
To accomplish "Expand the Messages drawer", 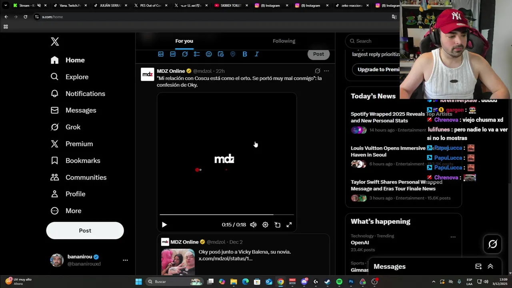I will (x=490, y=266).
